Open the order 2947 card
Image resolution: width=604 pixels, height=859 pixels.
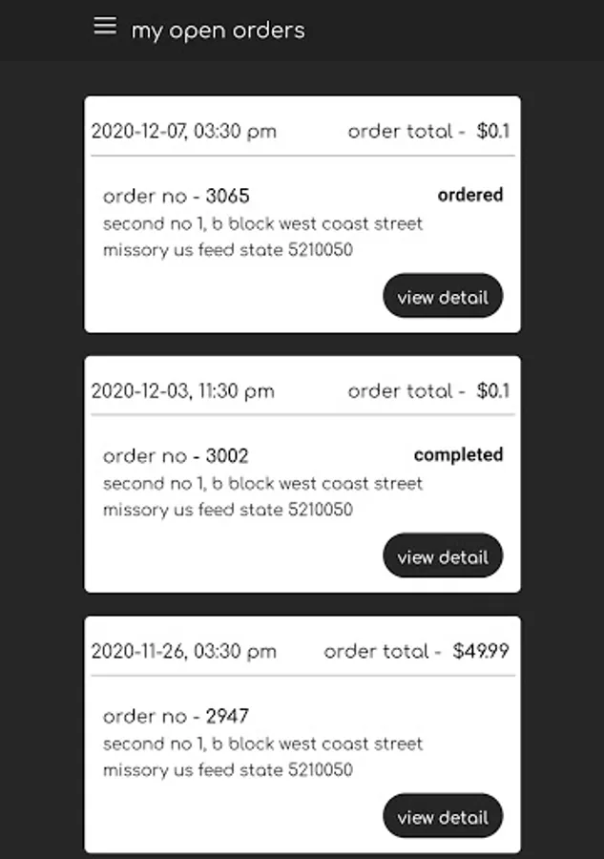(x=302, y=734)
